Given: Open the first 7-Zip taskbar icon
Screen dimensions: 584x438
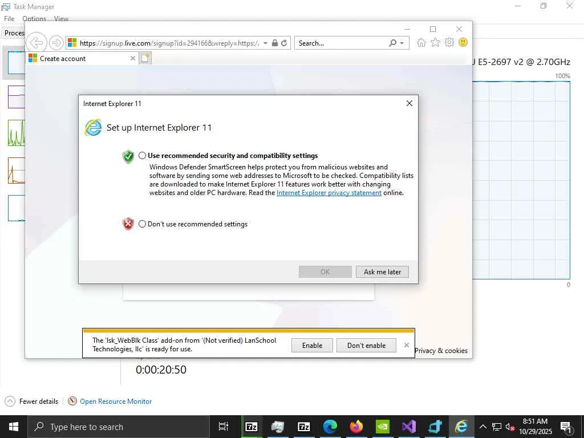Looking at the screenshot, I should (x=252, y=427).
